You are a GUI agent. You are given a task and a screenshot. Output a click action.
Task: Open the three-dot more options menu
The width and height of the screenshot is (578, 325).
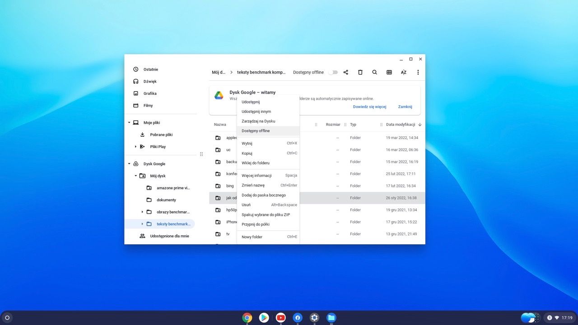[x=418, y=72]
